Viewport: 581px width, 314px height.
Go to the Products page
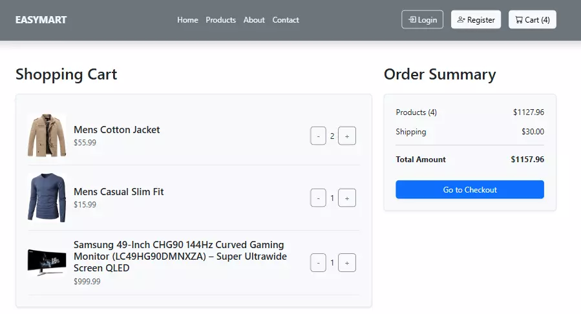tap(220, 20)
